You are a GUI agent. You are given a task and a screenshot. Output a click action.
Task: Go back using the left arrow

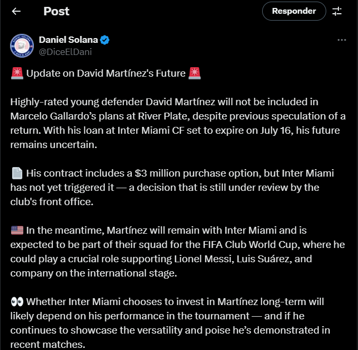coord(16,11)
